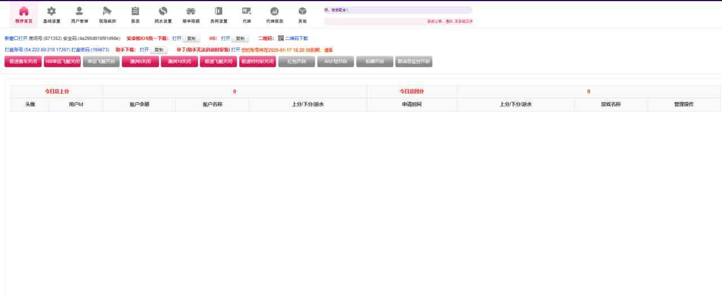Click 复制 button beside 助手下载
Screen dimensions: 722x294
(159, 50)
